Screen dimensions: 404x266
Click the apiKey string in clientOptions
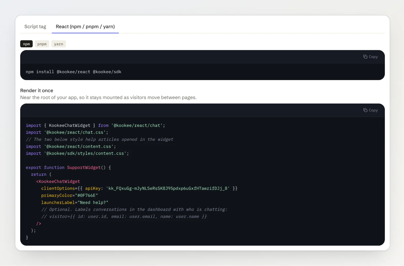(168, 188)
